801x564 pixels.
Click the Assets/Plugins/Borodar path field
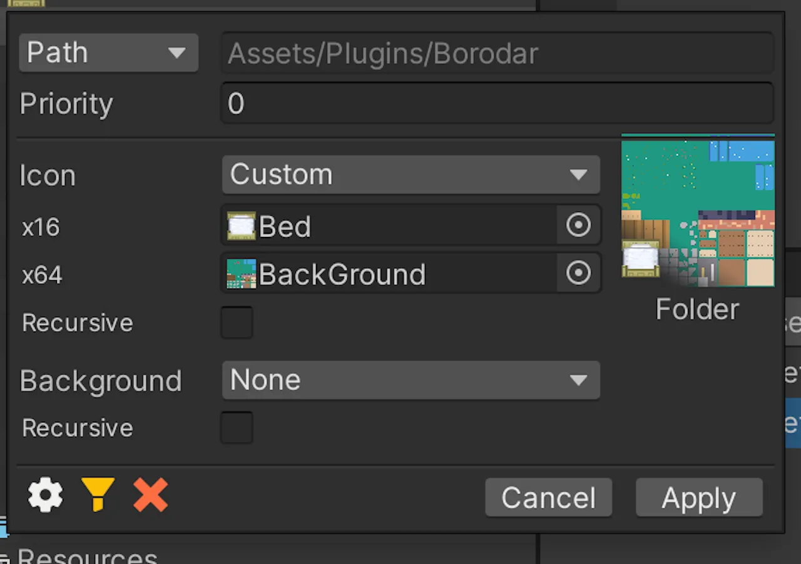click(497, 53)
